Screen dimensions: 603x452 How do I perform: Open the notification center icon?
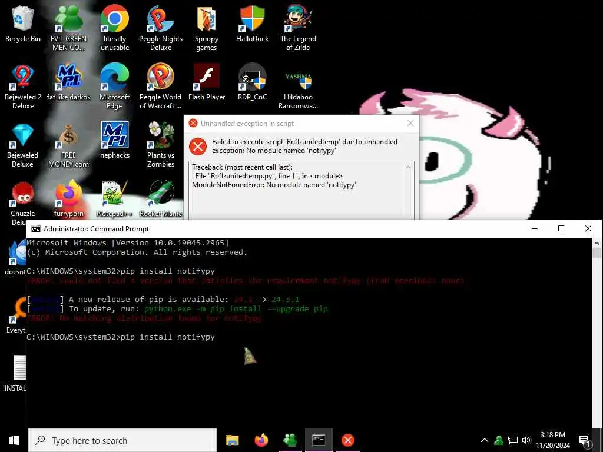click(x=584, y=440)
